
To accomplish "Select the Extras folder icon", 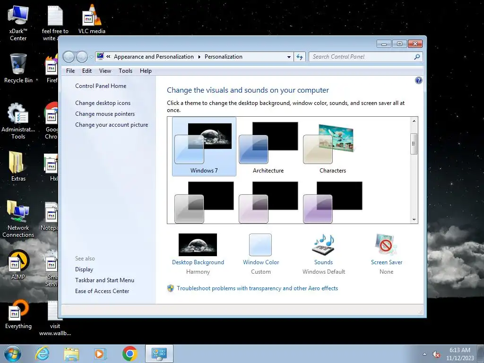I will (18, 166).
